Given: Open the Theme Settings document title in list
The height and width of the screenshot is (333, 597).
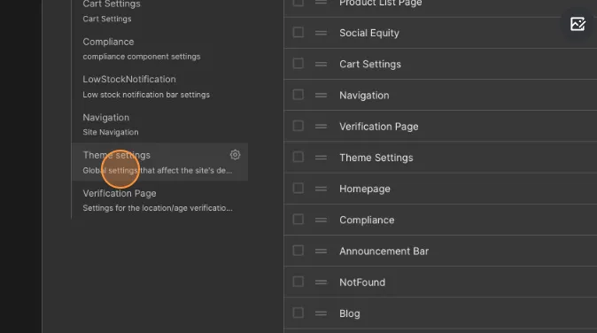Looking at the screenshot, I should coord(376,158).
